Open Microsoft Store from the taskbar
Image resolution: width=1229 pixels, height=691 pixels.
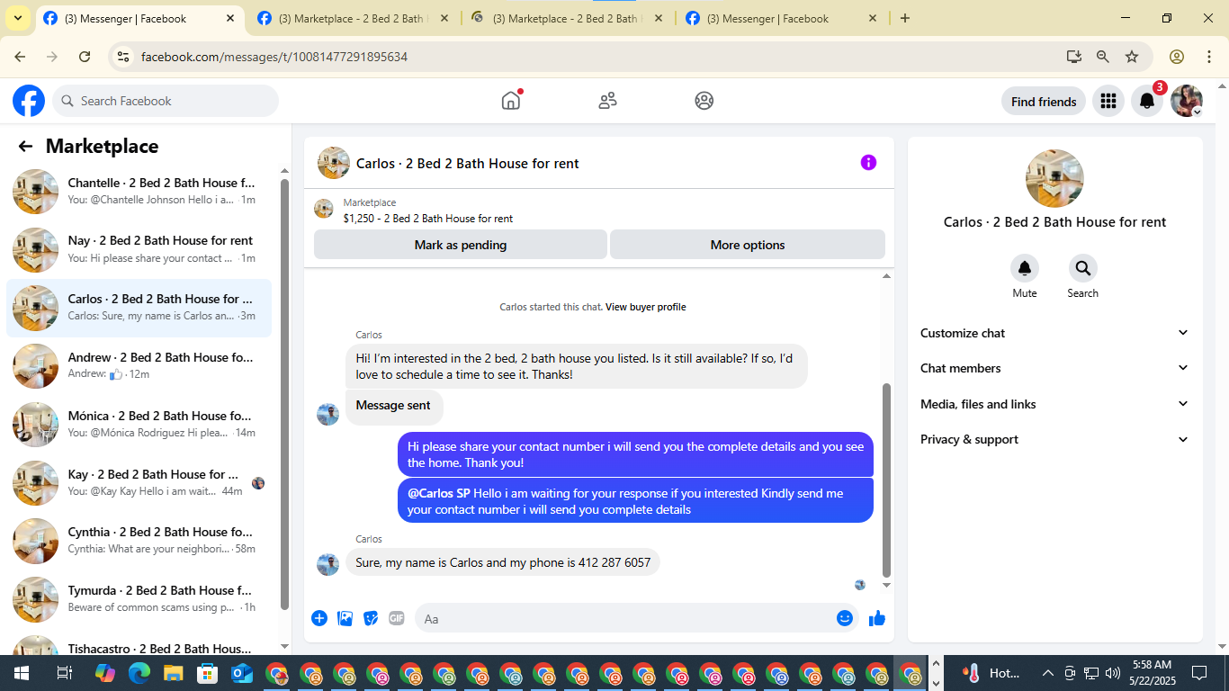(208, 673)
